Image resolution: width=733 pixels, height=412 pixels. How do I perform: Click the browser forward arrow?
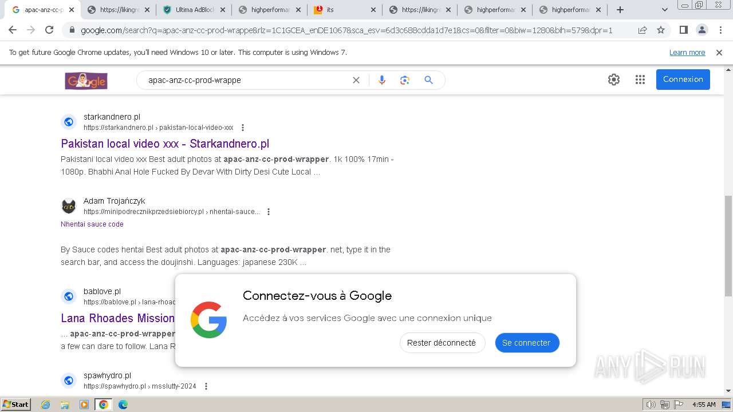coord(31,30)
